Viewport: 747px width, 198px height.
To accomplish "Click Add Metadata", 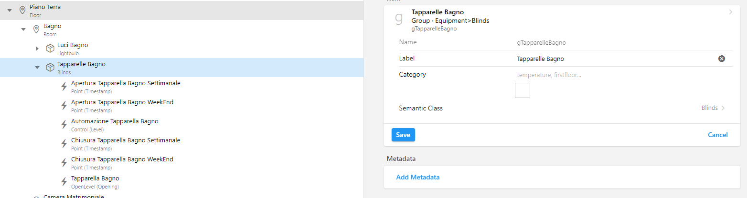I will 417,178.
